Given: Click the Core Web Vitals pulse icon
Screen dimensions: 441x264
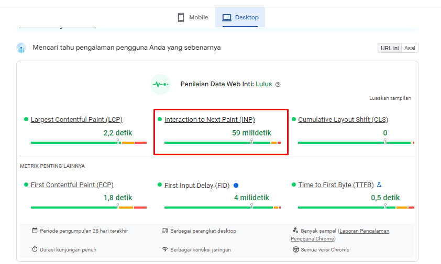Looking at the screenshot, I should [x=160, y=84].
